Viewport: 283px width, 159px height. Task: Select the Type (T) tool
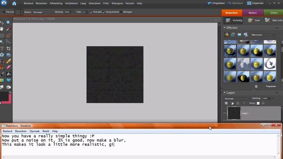point(2,49)
